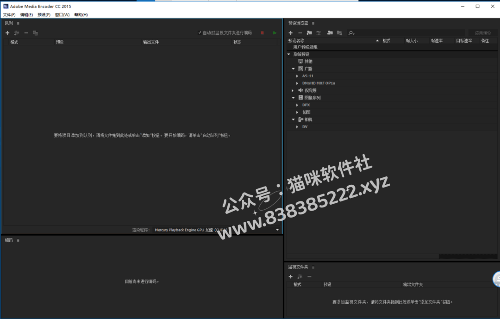
Task: Select the 队列 panel tab
Action: click(9, 23)
